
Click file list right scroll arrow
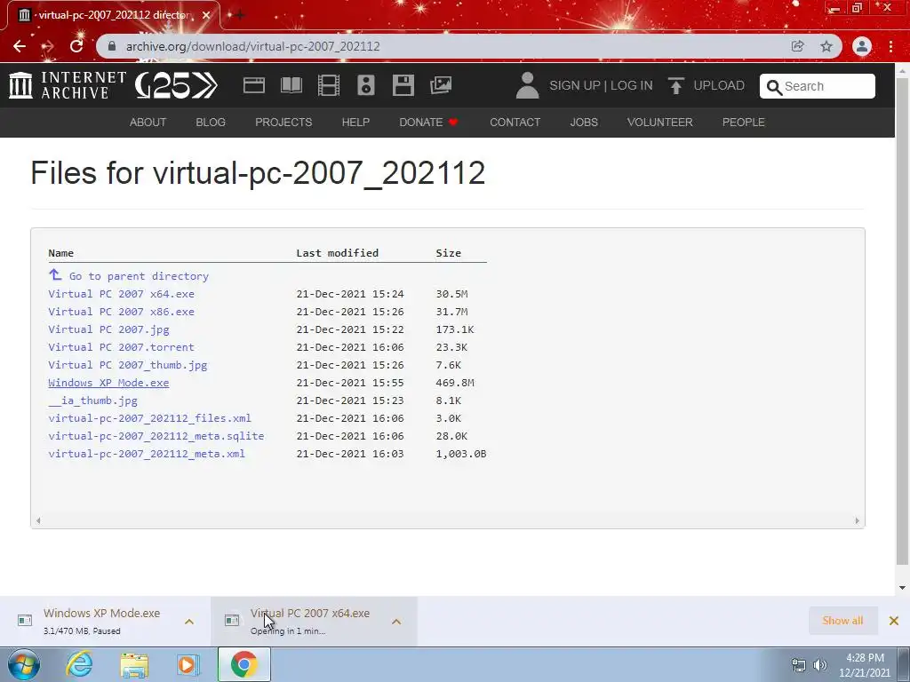[x=857, y=520]
